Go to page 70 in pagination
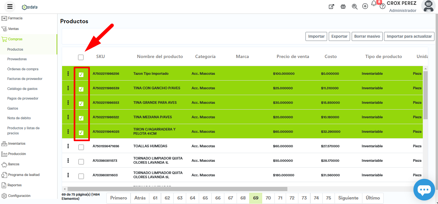 pyautogui.click(x=268, y=198)
